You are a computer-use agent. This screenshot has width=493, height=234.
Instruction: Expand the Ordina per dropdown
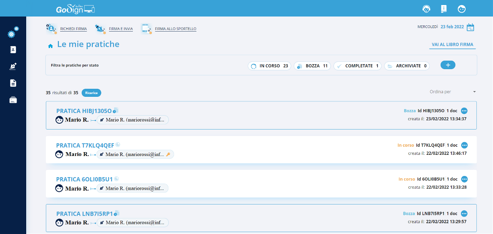(453, 92)
